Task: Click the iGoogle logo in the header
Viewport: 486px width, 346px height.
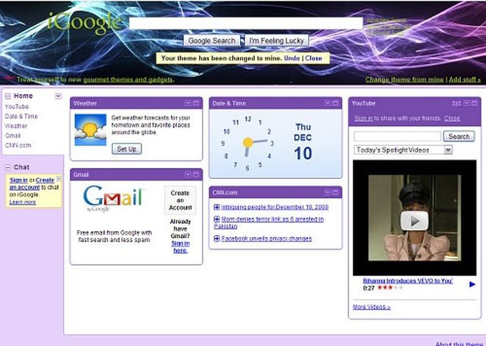Action: (84, 23)
